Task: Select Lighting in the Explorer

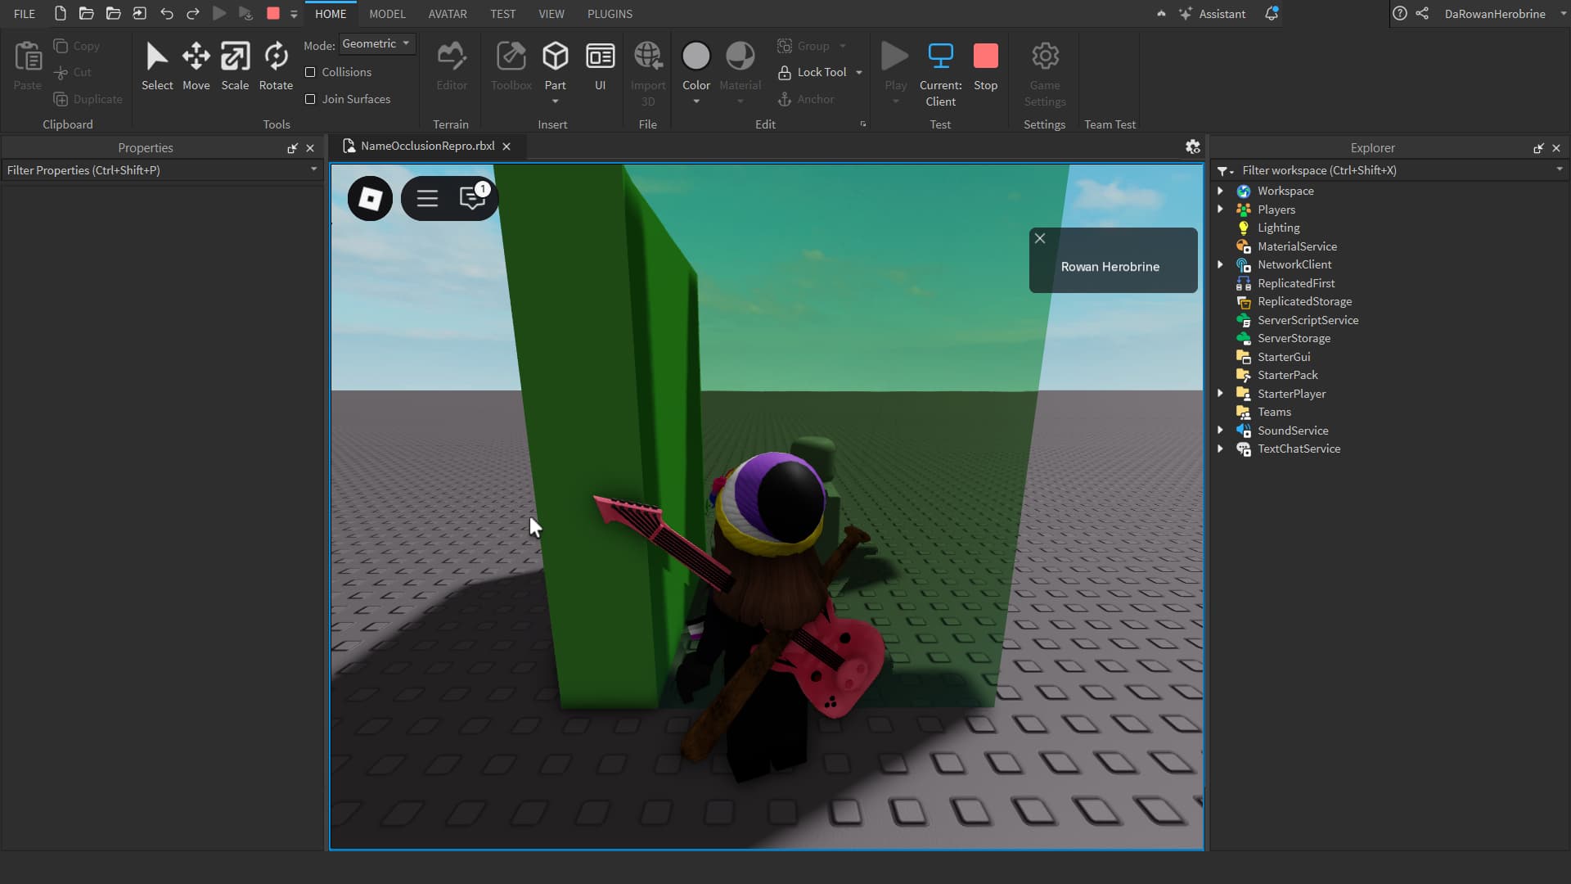Action: click(x=1278, y=228)
